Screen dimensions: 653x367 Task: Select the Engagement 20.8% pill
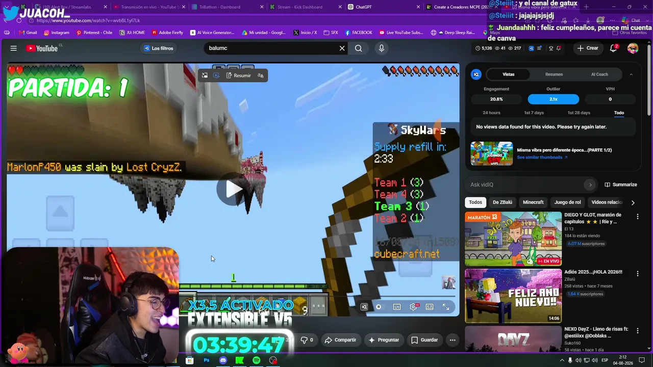(x=496, y=99)
